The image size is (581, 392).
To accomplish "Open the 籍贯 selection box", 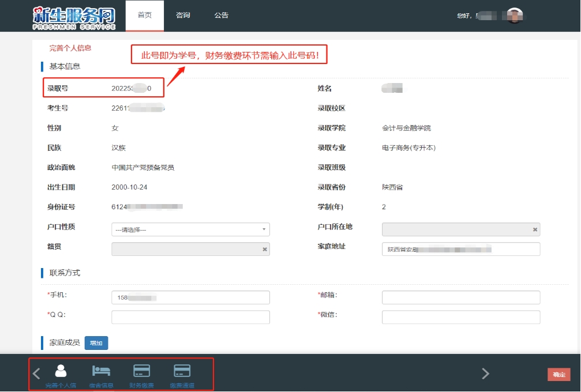I will [x=185, y=249].
